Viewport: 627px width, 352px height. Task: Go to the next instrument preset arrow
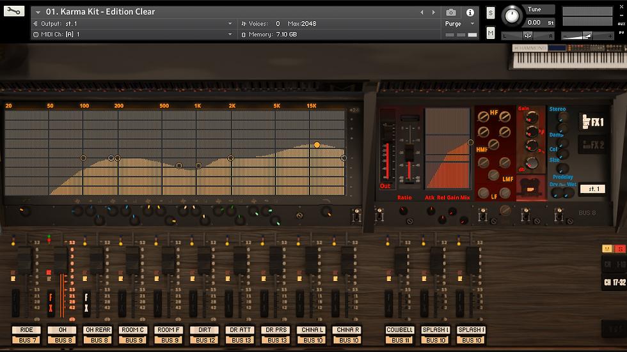[434, 12]
